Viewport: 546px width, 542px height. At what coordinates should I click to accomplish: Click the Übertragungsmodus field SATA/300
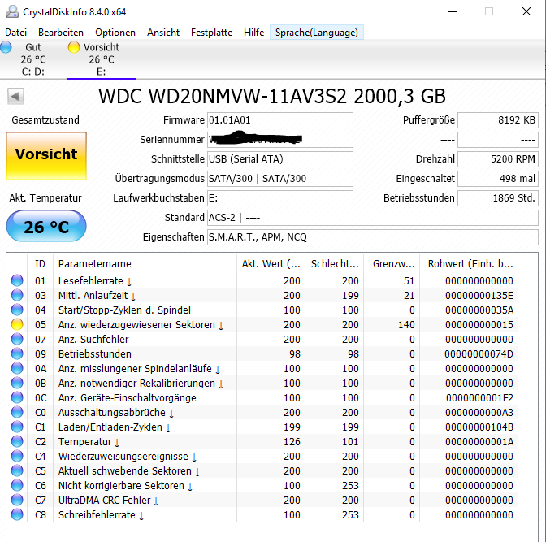280,179
